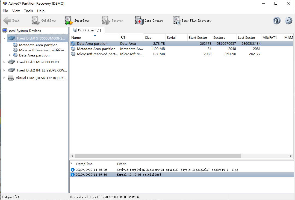Select the 2.73 TB size cell

pos(159,44)
